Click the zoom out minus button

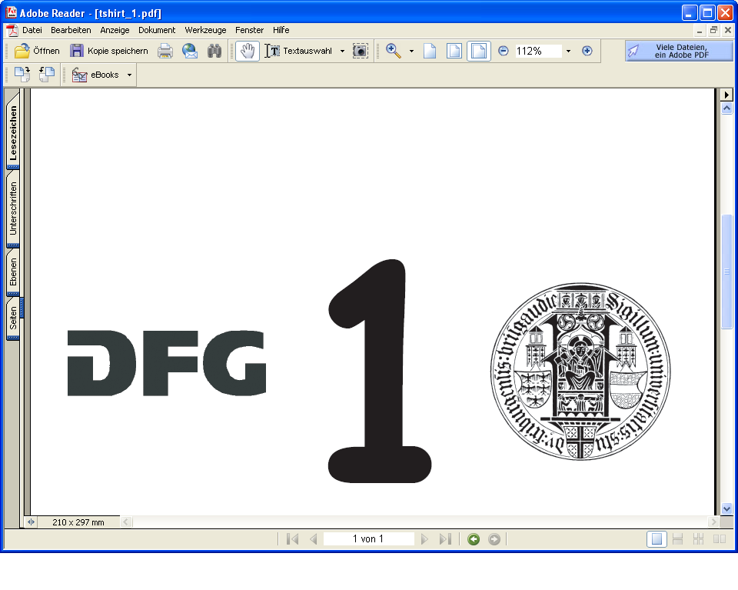[x=503, y=51]
